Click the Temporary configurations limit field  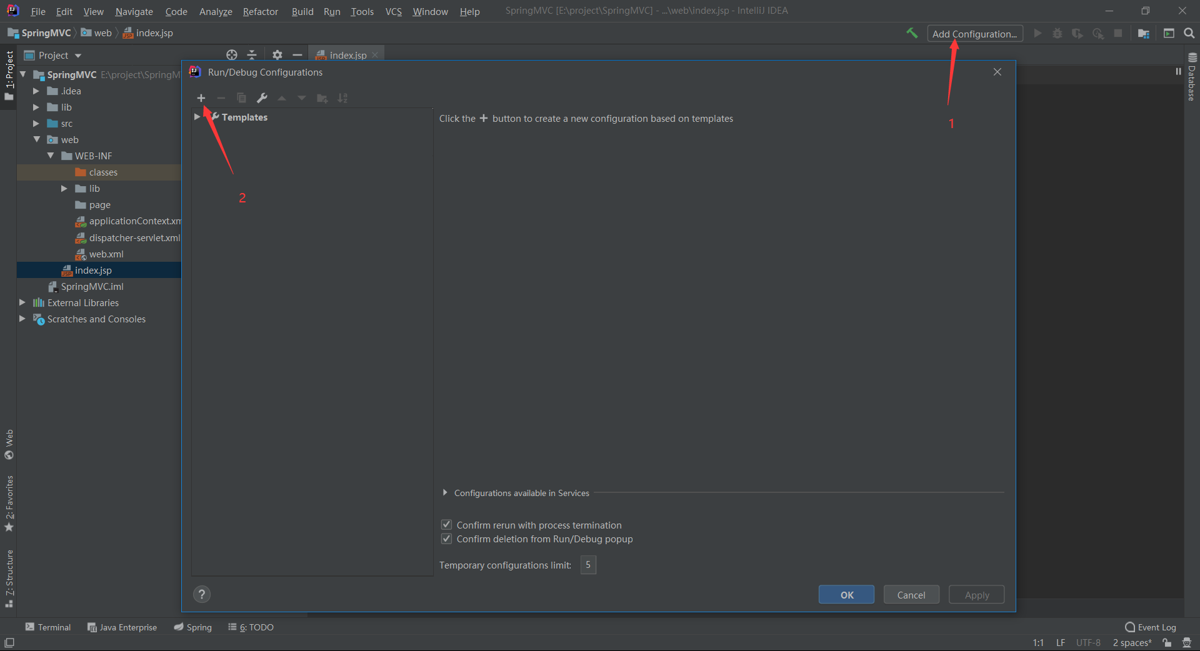[588, 565]
